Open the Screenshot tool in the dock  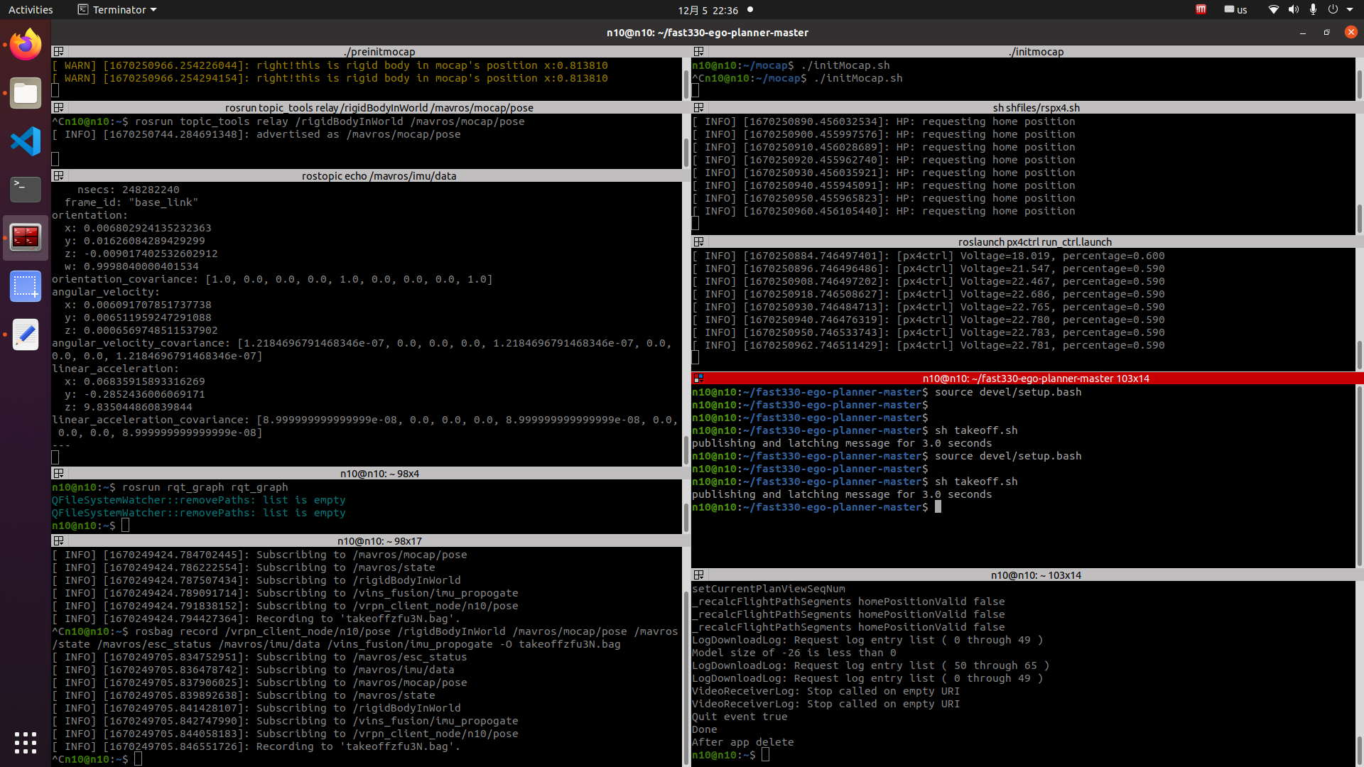pos(26,286)
